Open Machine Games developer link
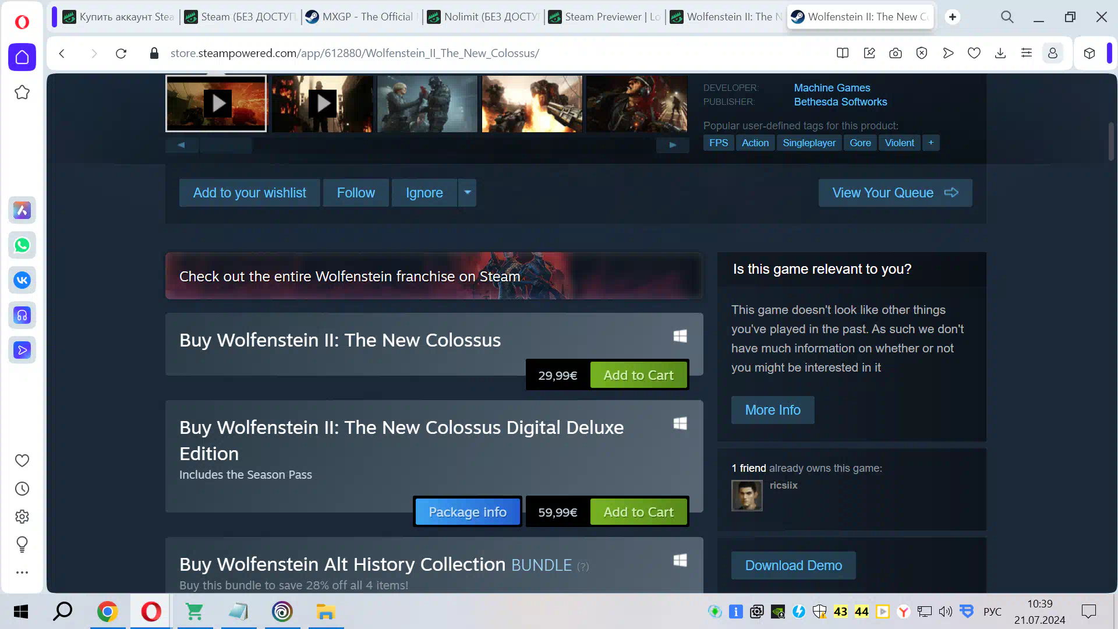 pyautogui.click(x=832, y=88)
